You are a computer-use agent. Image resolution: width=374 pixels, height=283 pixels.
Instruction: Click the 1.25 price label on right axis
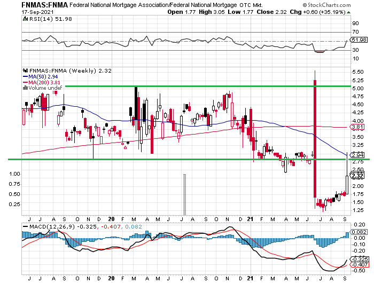tap(358, 210)
